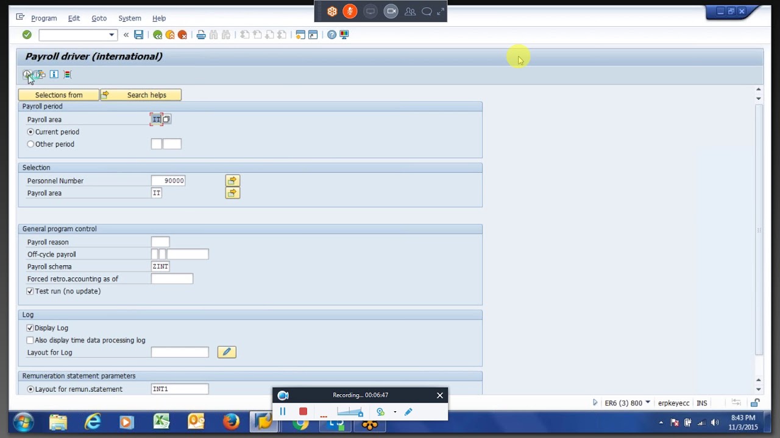Viewport: 780px width, 438px height.
Task: Open the Windows Start menu
Action: point(24,423)
